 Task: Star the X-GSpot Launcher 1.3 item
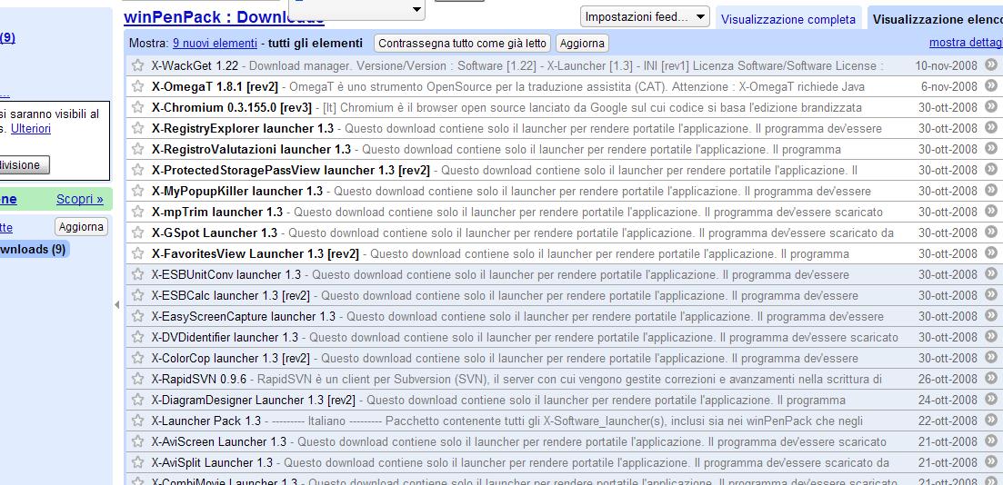(x=137, y=233)
